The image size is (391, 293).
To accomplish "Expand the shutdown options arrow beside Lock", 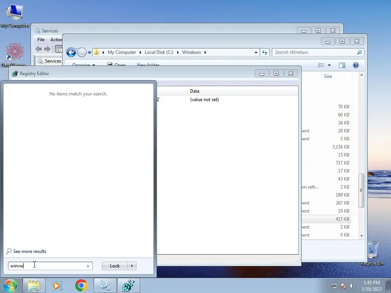I will point(132,266).
